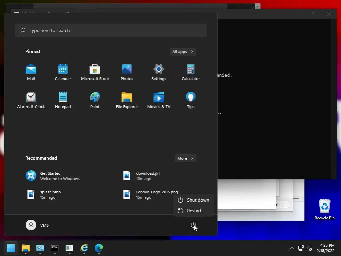The width and height of the screenshot is (341, 256).
Task: Focus the Type here to search box
Action: [x=111, y=30]
